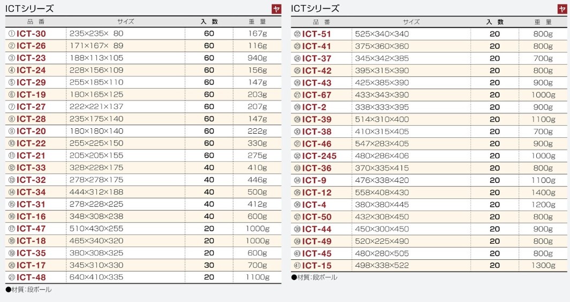Image resolution: width=570 pixels, height=302 pixels.
Task: Open product code ICT-26
Action: coord(31,46)
